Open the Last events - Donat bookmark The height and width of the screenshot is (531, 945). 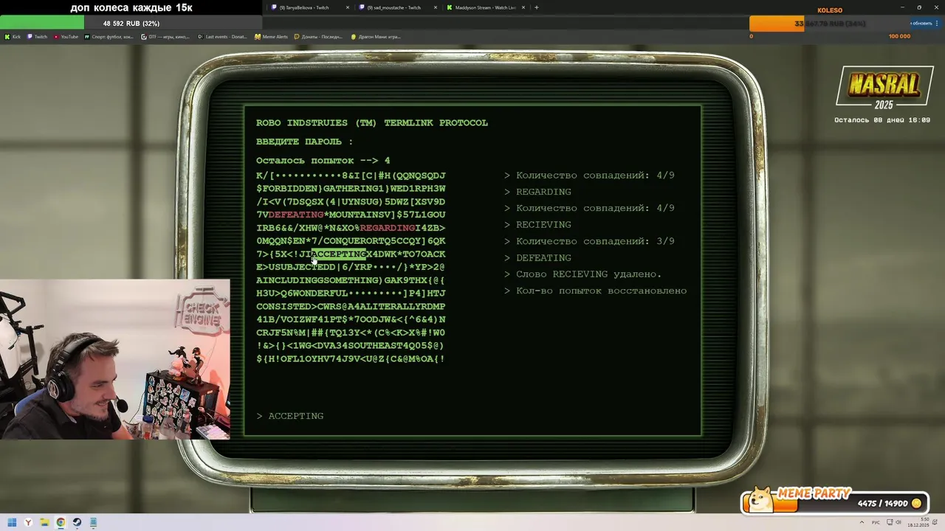[x=222, y=36]
